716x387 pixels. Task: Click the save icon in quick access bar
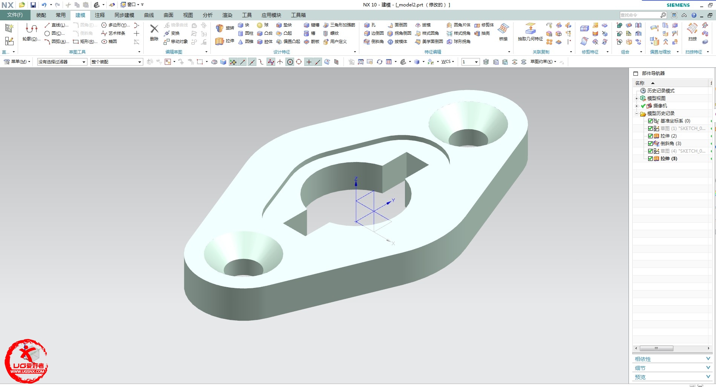pyautogui.click(x=33, y=5)
